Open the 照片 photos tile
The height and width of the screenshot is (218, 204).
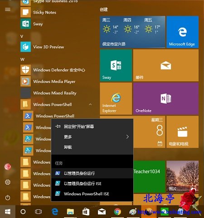pos(182,176)
